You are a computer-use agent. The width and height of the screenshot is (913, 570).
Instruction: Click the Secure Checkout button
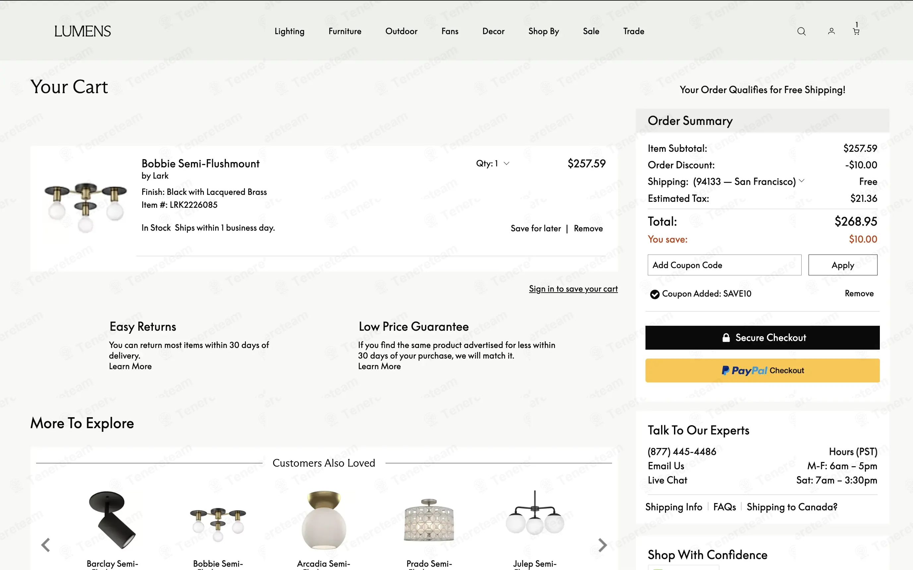pyautogui.click(x=762, y=338)
